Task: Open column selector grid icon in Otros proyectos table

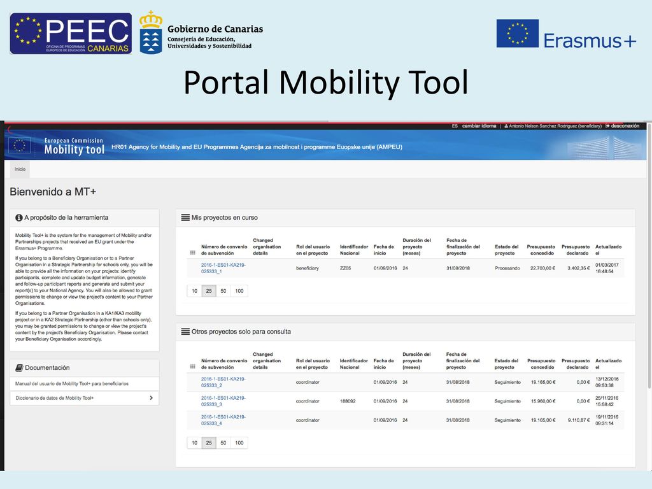Action: (x=192, y=366)
